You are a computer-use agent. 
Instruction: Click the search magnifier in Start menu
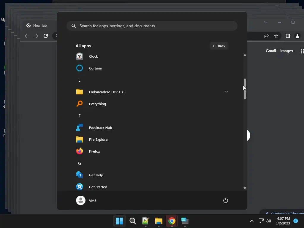pyautogui.click(x=74, y=26)
